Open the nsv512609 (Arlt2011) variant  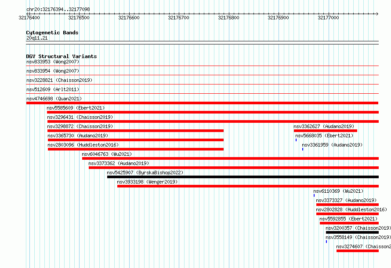53,89
